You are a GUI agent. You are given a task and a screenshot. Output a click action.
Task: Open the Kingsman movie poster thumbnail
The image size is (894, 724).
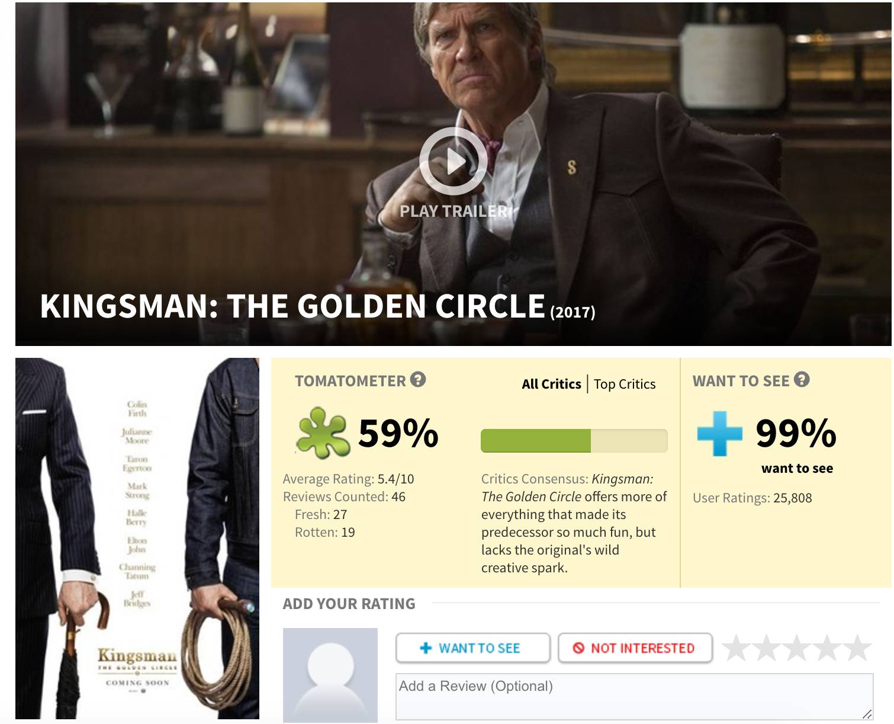[x=137, y=538]
